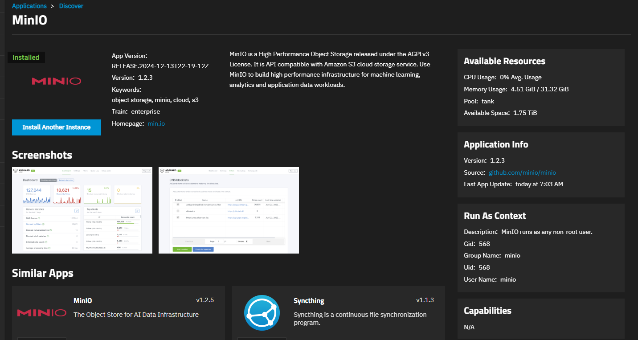
Task: Click the MinIO description paragraph
Action: pos(330,69)
